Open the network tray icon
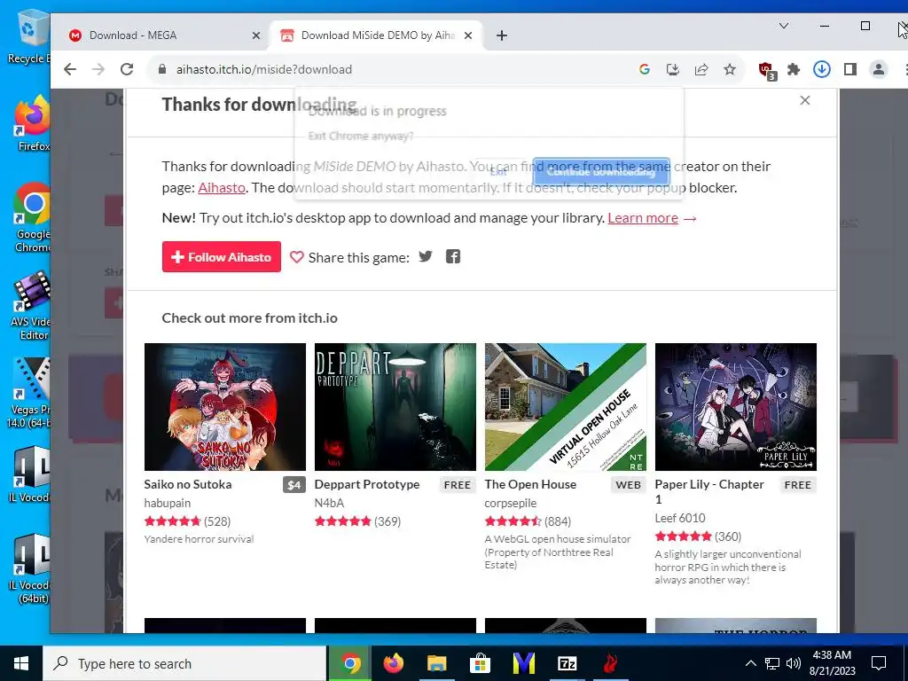908x681 pixels. click(772, 663)
